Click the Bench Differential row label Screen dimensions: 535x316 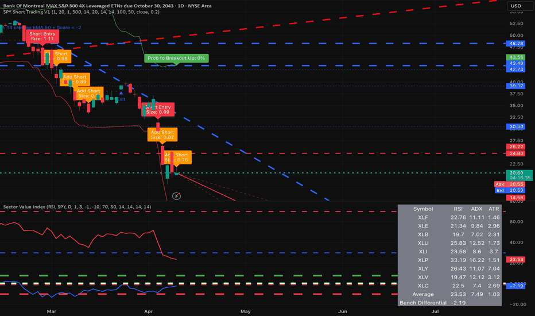[423, 303]
